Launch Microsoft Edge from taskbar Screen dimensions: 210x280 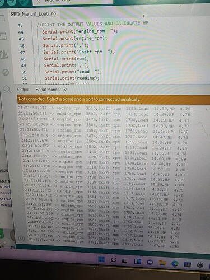point(175,263)
